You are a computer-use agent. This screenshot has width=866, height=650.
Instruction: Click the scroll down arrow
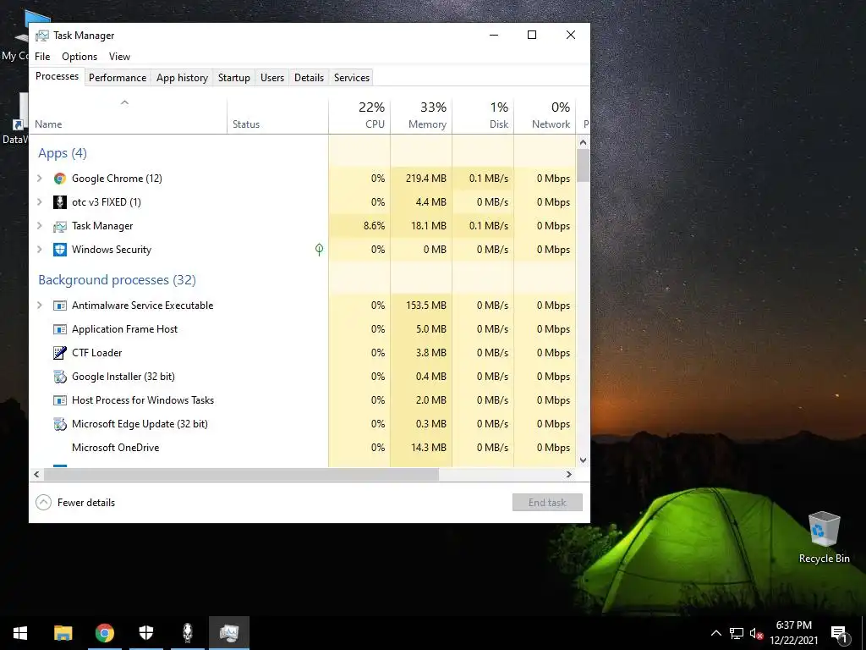pyautogui.click(x=584, y=460)
